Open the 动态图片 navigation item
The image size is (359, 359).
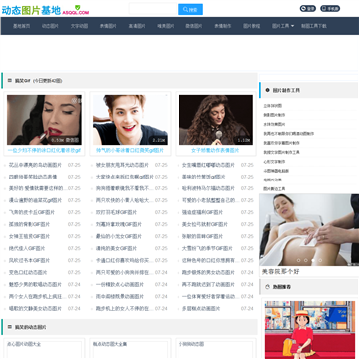[x=50, y=26]
